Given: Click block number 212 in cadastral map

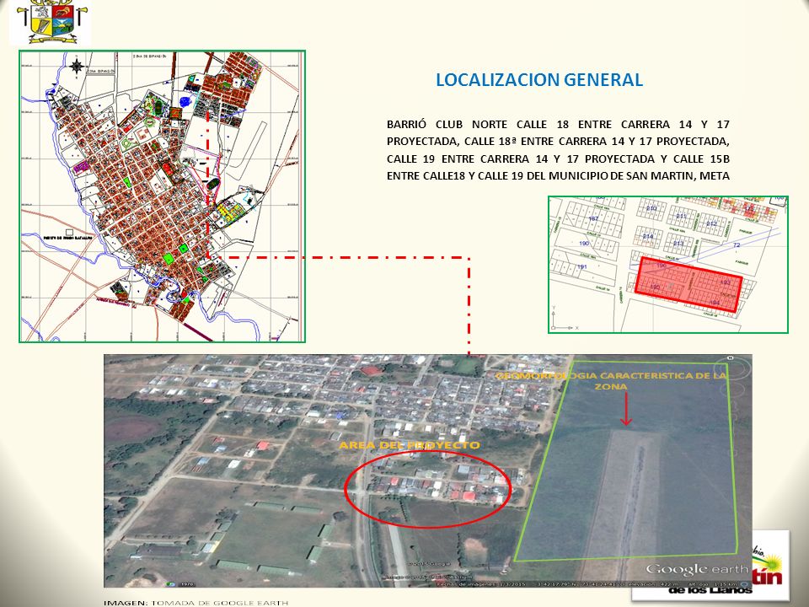Looking at the screenshot, I should click(711, 223).
